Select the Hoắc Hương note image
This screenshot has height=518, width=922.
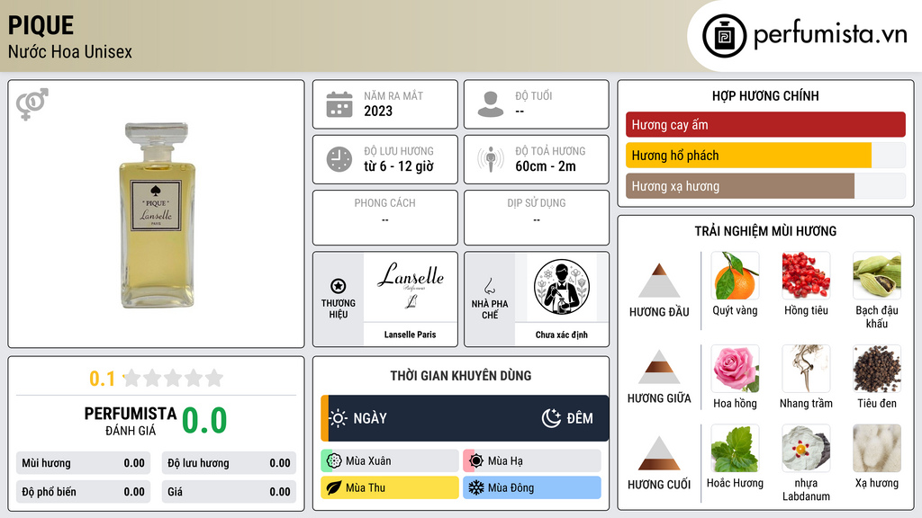pos(735,449)
